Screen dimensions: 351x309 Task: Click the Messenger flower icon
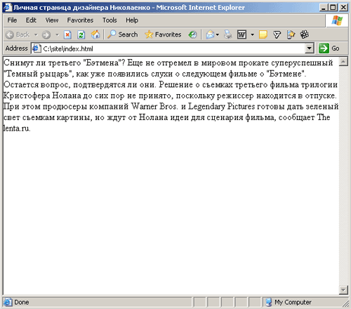(x=305, y=34)
